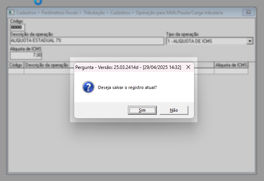The width and height of the screenshot is (264, 181).
Task: Click the first empty grid row's Código cell
Action: tap(16, 71)
